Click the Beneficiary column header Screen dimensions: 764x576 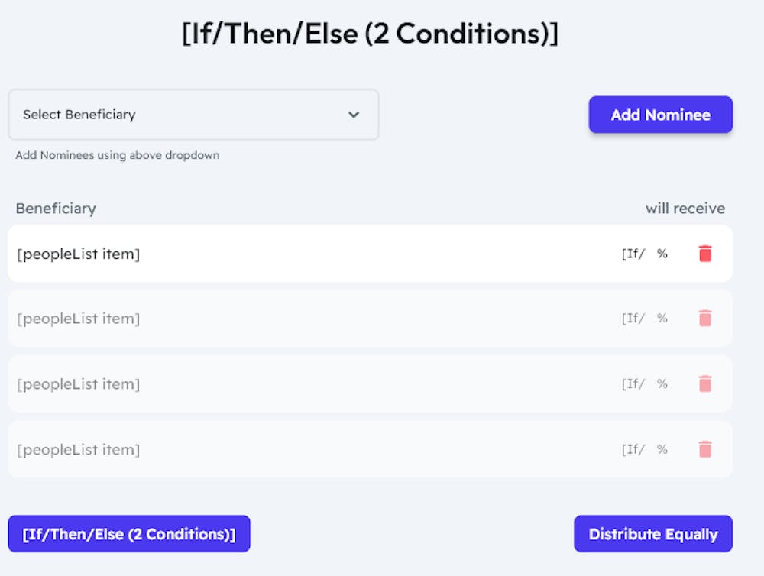pos(56,209)
